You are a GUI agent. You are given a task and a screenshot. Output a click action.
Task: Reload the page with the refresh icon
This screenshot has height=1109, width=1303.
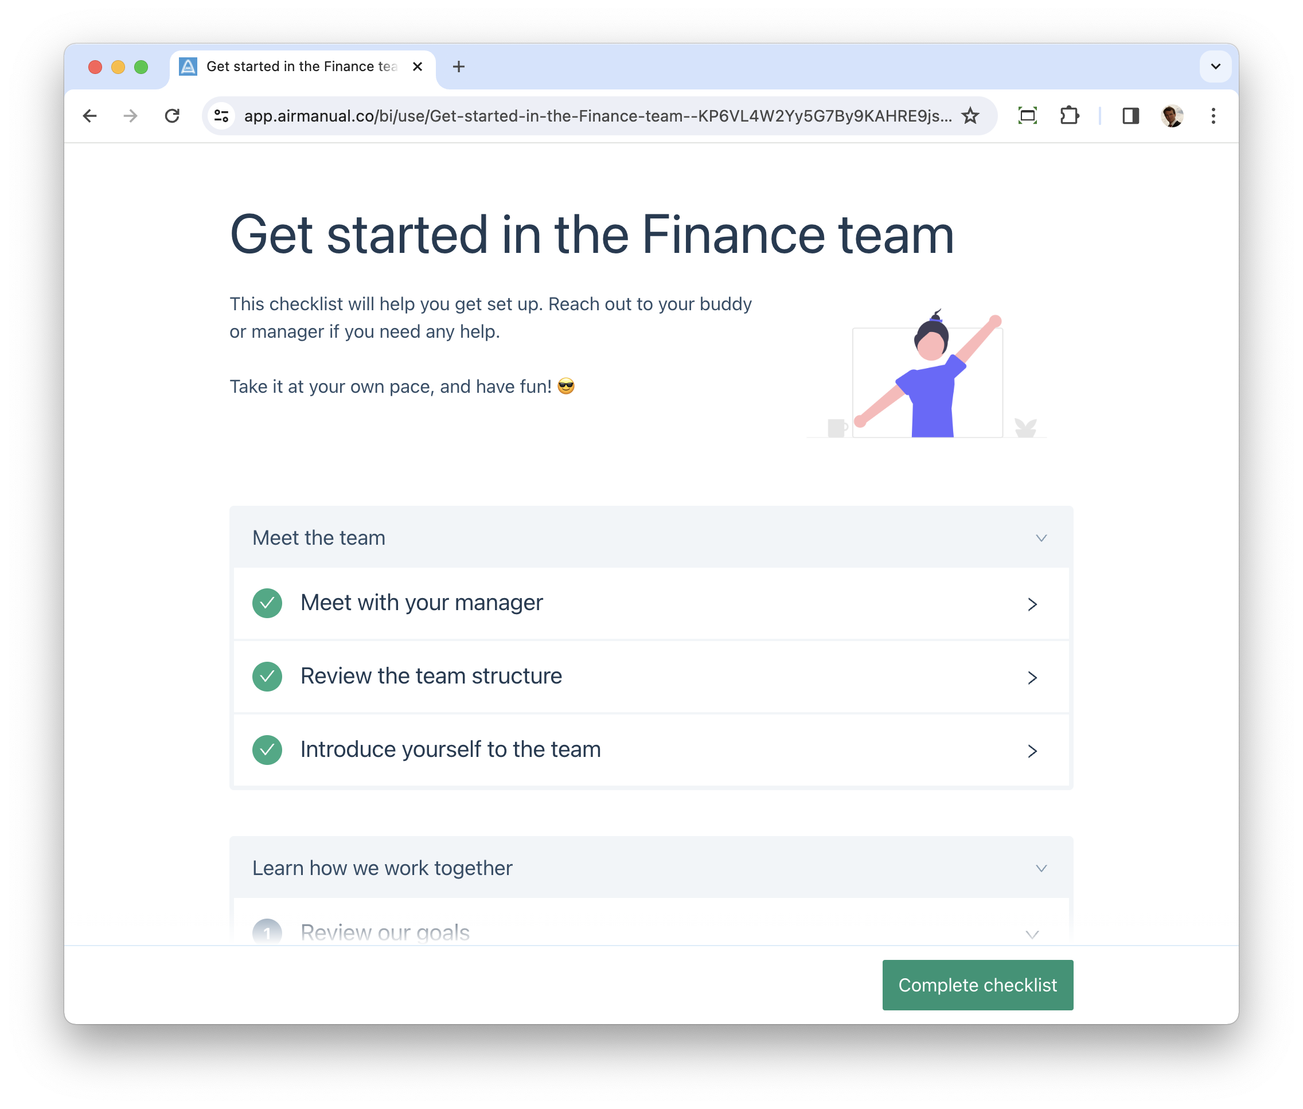[x=171, y=116]
